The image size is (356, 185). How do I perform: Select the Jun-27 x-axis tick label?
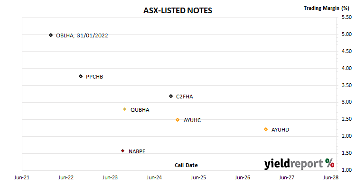(287, 177)
